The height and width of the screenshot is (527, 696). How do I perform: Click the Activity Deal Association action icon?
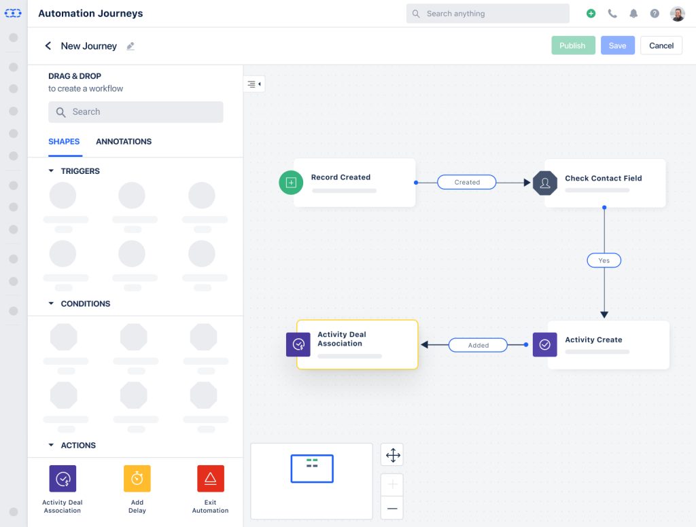pos(63,479)
